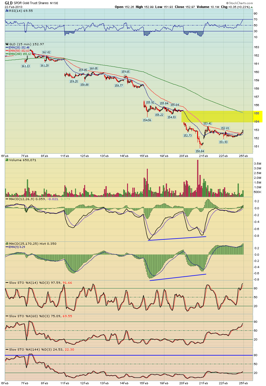Click the 157 tick on the price axis
This screenshot has width=266, height=386.
pos(257,97)
